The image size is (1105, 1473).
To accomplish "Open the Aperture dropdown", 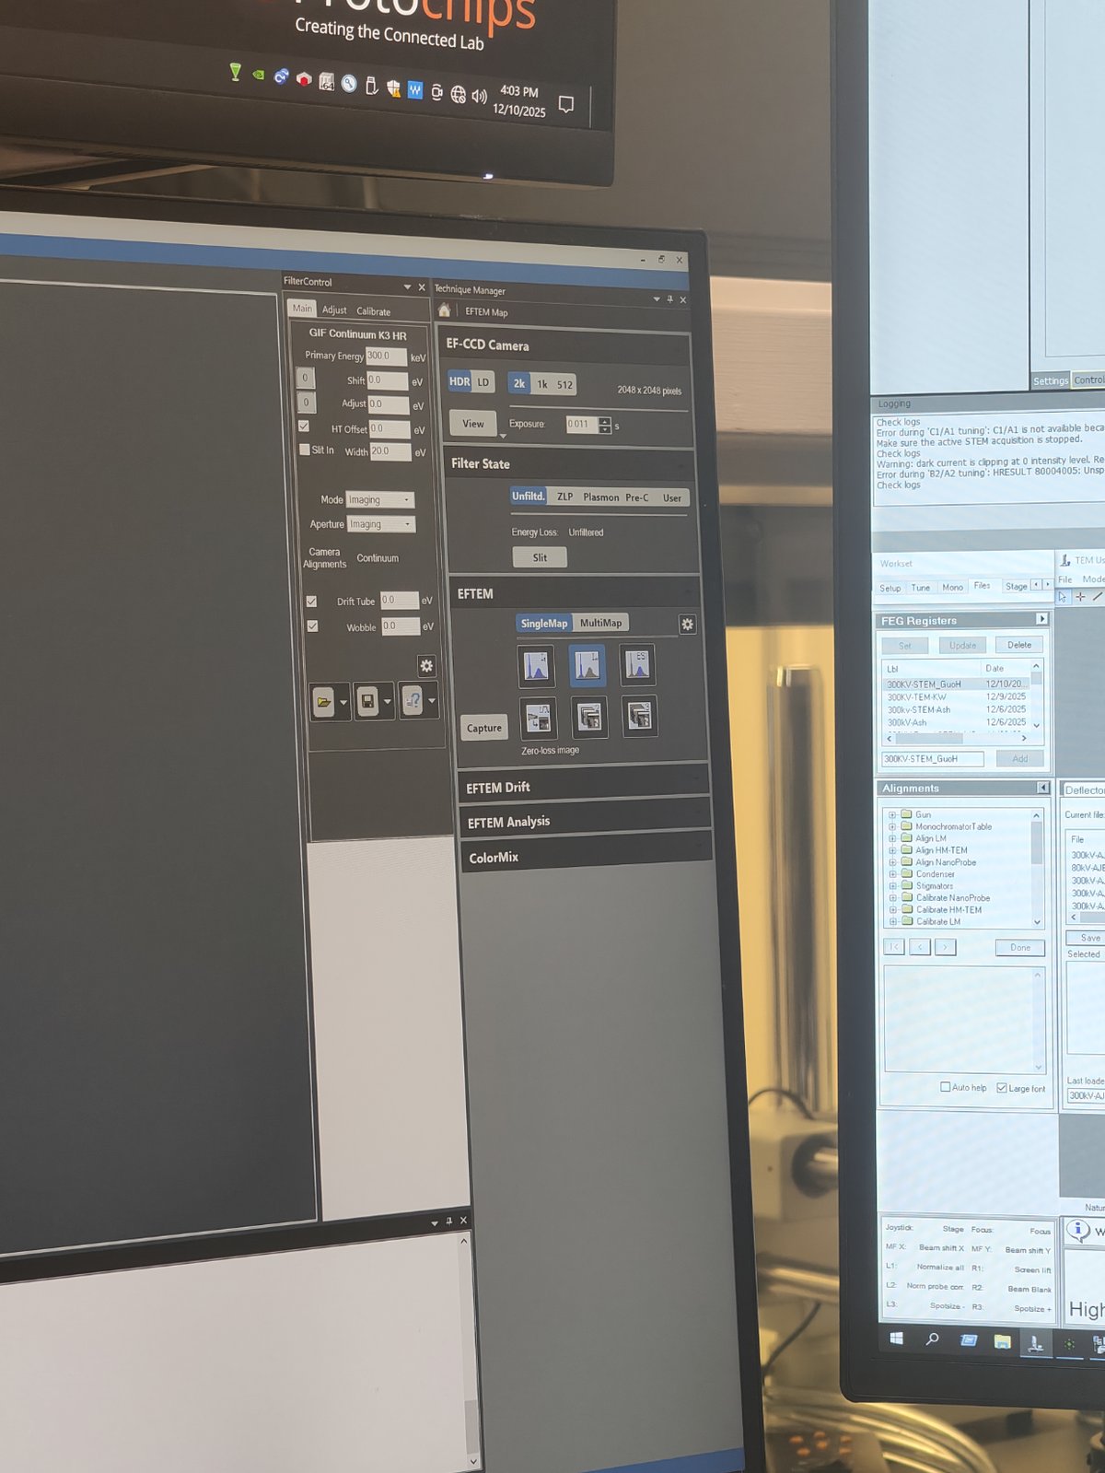I will [381, 524].
